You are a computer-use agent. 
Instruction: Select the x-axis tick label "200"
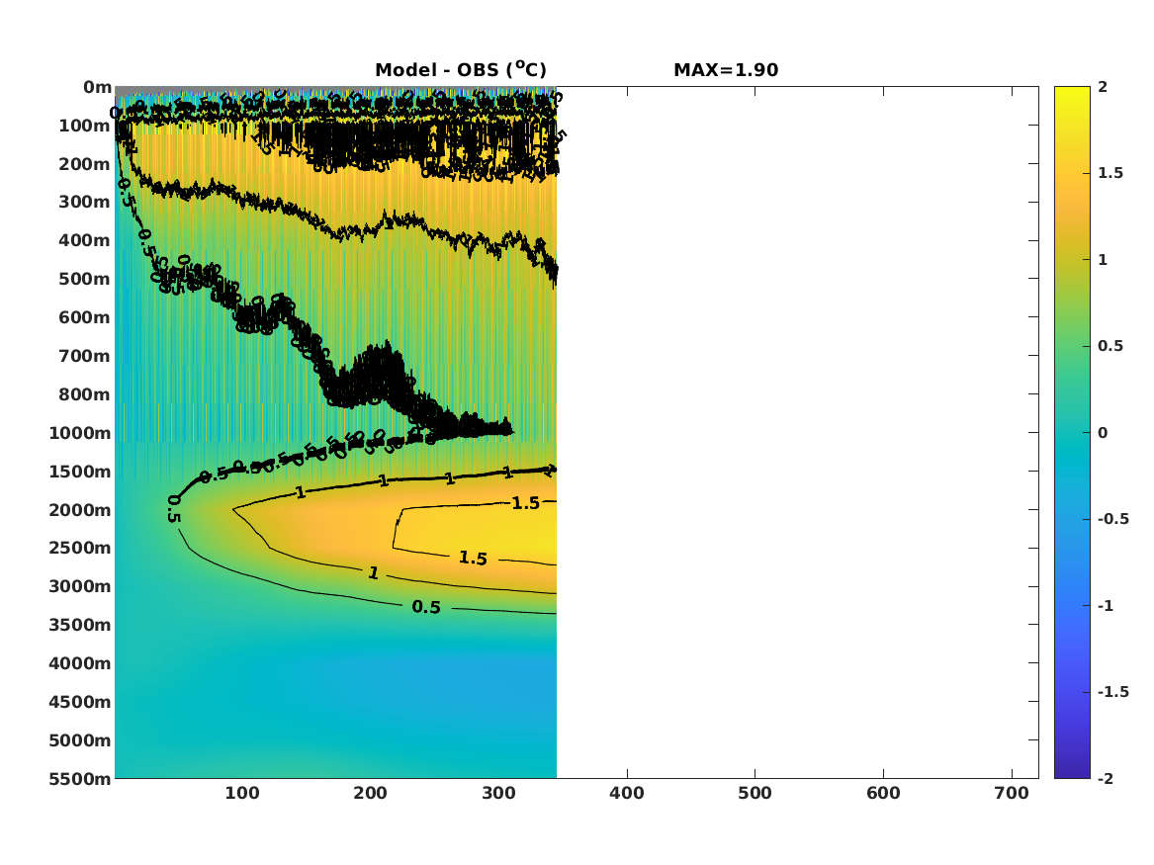pos(370,794)
